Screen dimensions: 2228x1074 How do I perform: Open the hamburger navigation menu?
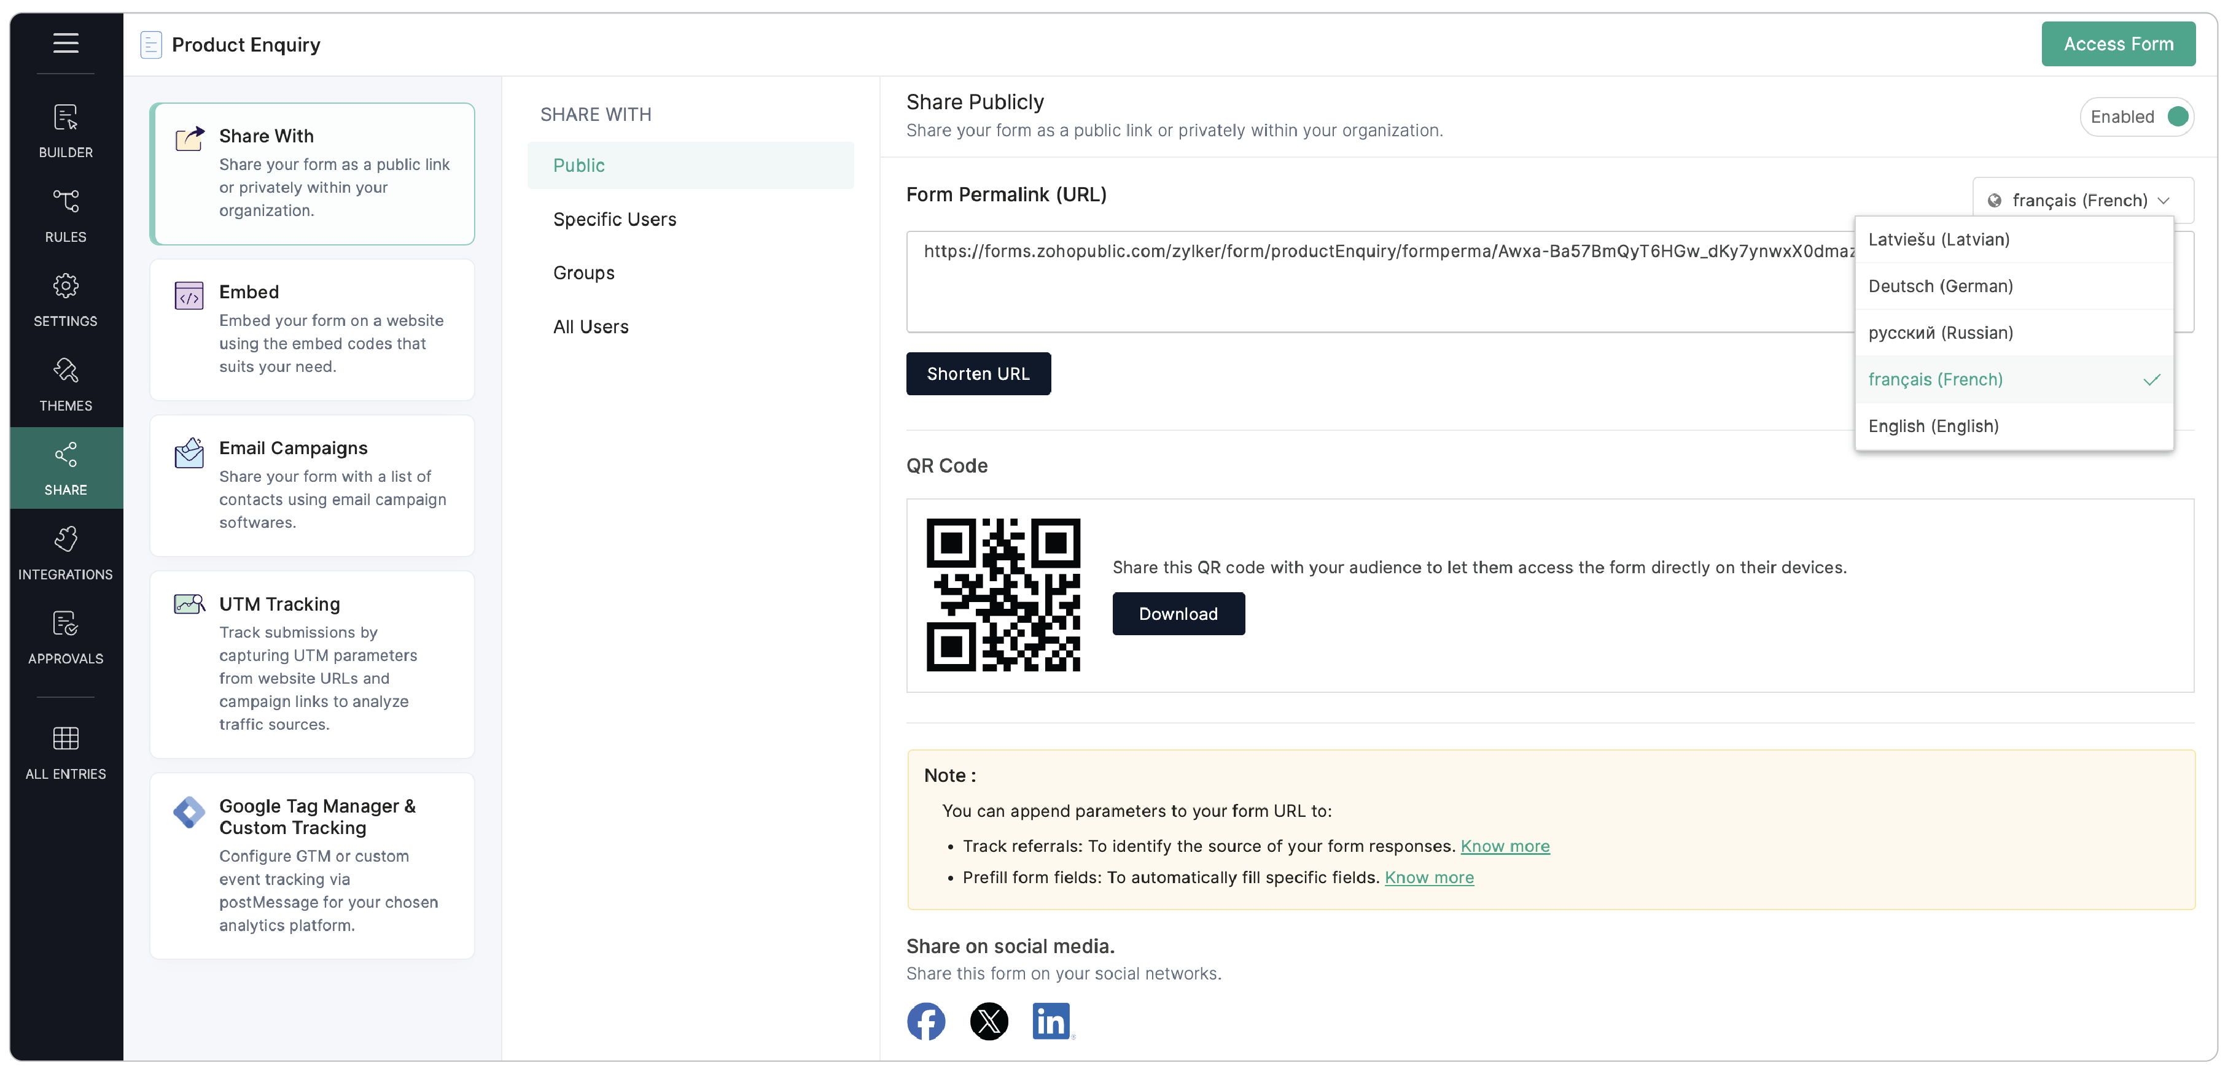(66, 43)
